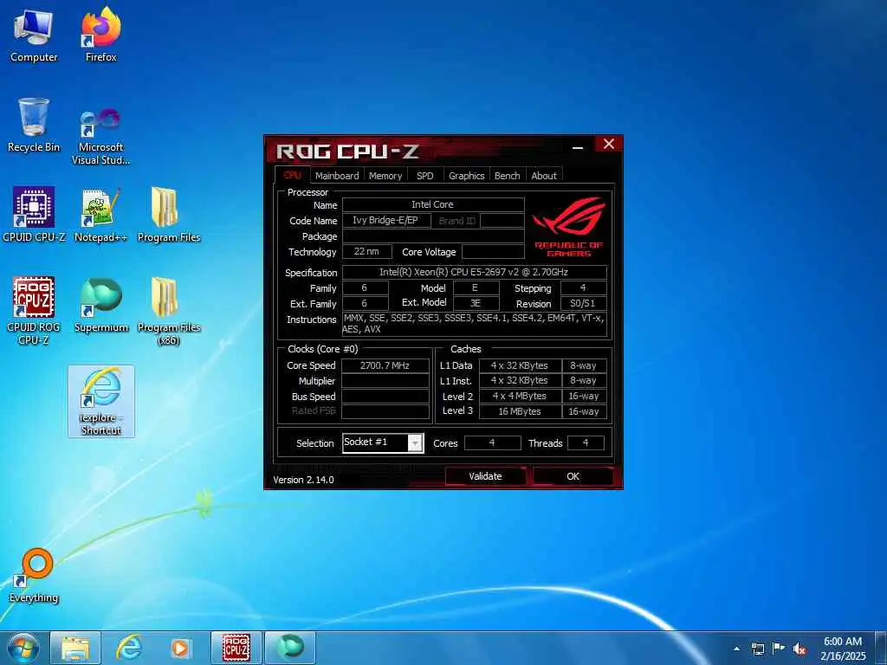Viewport: 887px width, 665px height.
Task: Click the Supermium taskbar button
Action: coord(289,648)
